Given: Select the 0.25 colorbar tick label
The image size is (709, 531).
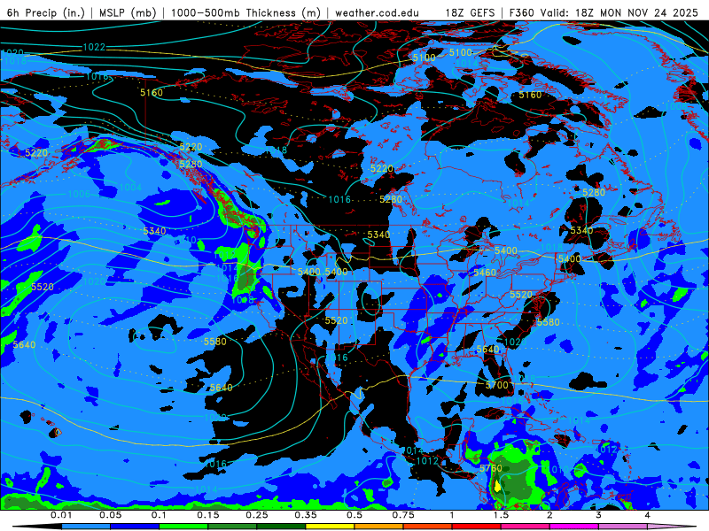Looking at the screenshot, I should tap(257, 515).
